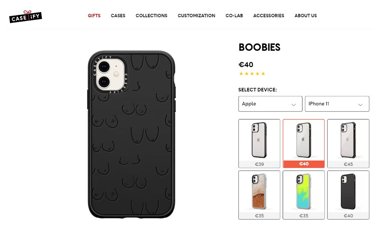
Task: Select the solid black €40 case thumbnail
Action: click(348, 195)
